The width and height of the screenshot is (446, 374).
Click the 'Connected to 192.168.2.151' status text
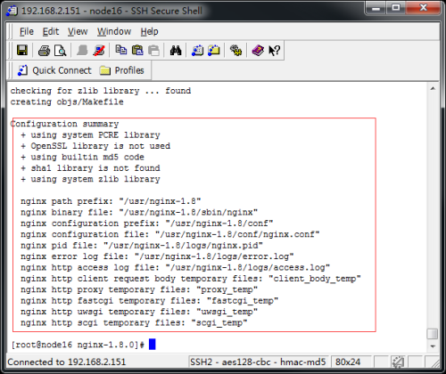(67, 362)
